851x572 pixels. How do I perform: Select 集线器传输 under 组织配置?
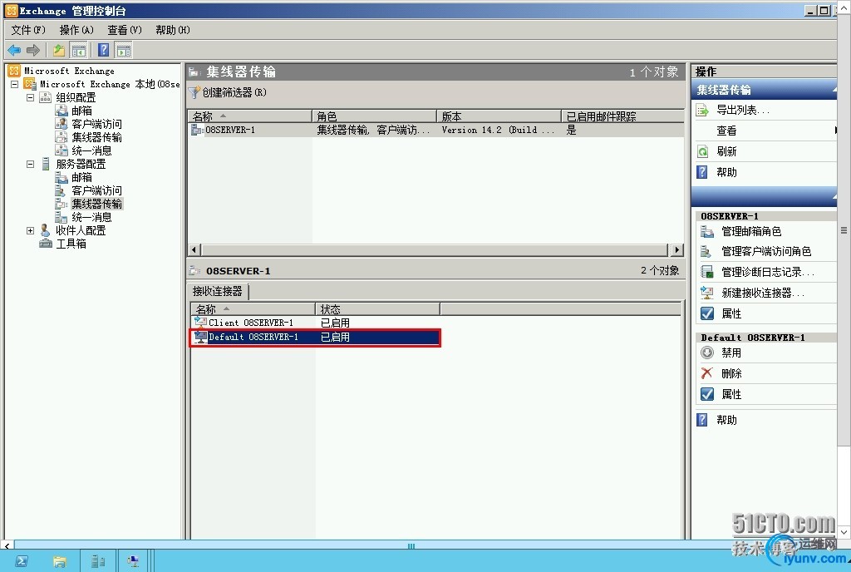96,137
